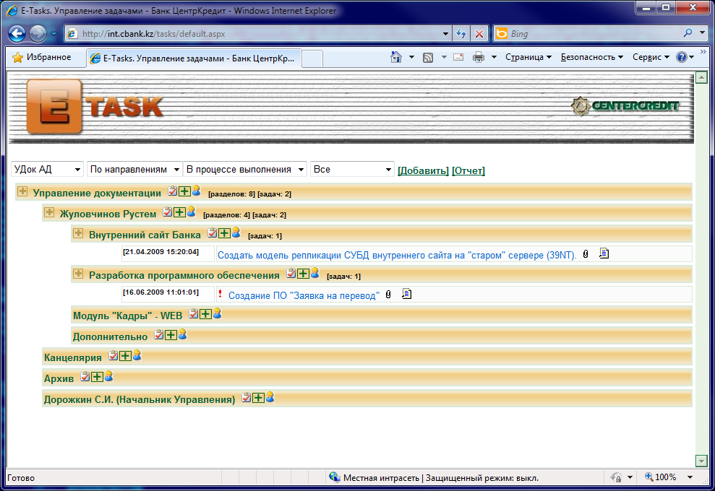Click worker person icon beside Дополнительно

(183, 334)
